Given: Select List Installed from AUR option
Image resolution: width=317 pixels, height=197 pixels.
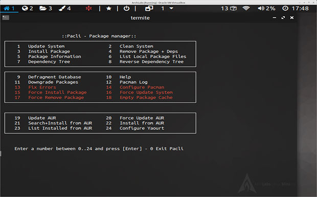Looking at the screenshot, I should point(60,128).
